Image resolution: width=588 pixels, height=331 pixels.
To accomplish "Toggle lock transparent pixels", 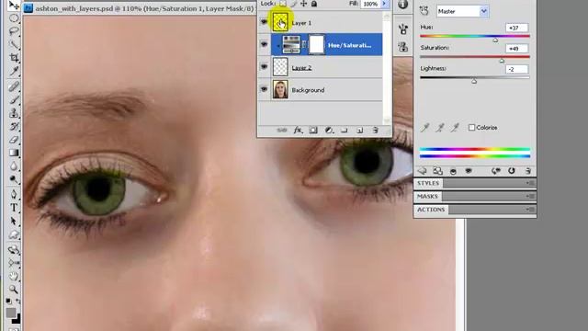I will point(282,4).
